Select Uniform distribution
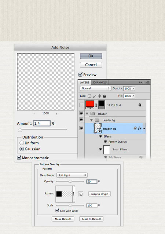Image resolution: width=165 pixels, height=234 pixels. (22, 143)
